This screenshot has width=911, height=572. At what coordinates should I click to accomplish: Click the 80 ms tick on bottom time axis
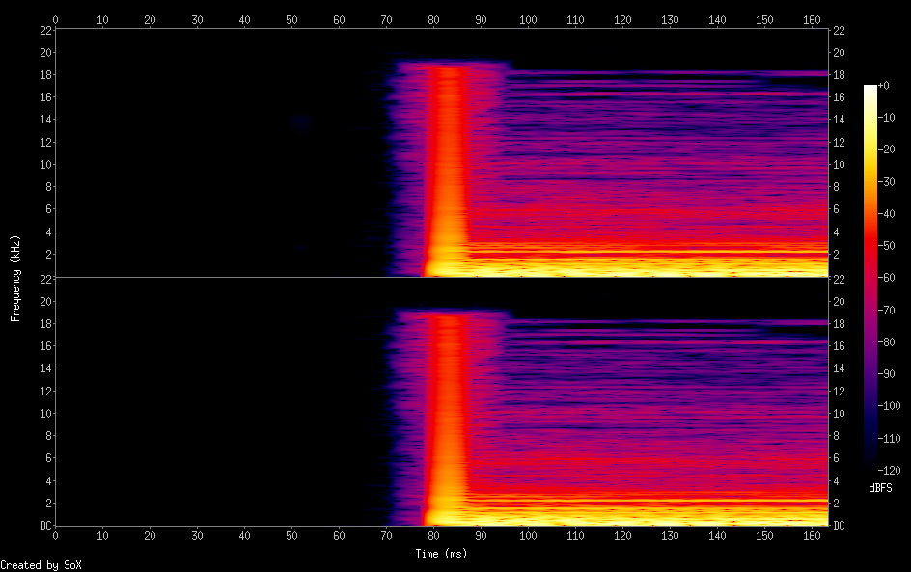click(x=433, y=535)
